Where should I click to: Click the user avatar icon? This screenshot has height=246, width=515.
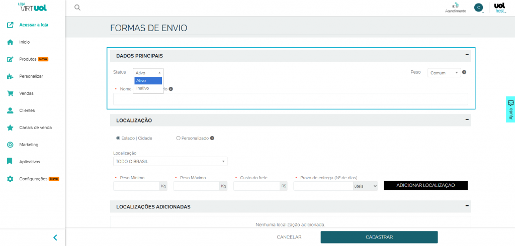click(x=478, y=8)
